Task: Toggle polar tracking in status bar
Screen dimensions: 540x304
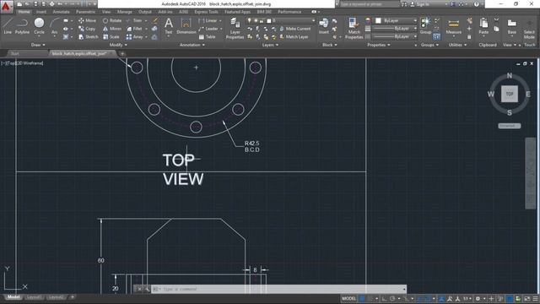Action: (392, 298)
